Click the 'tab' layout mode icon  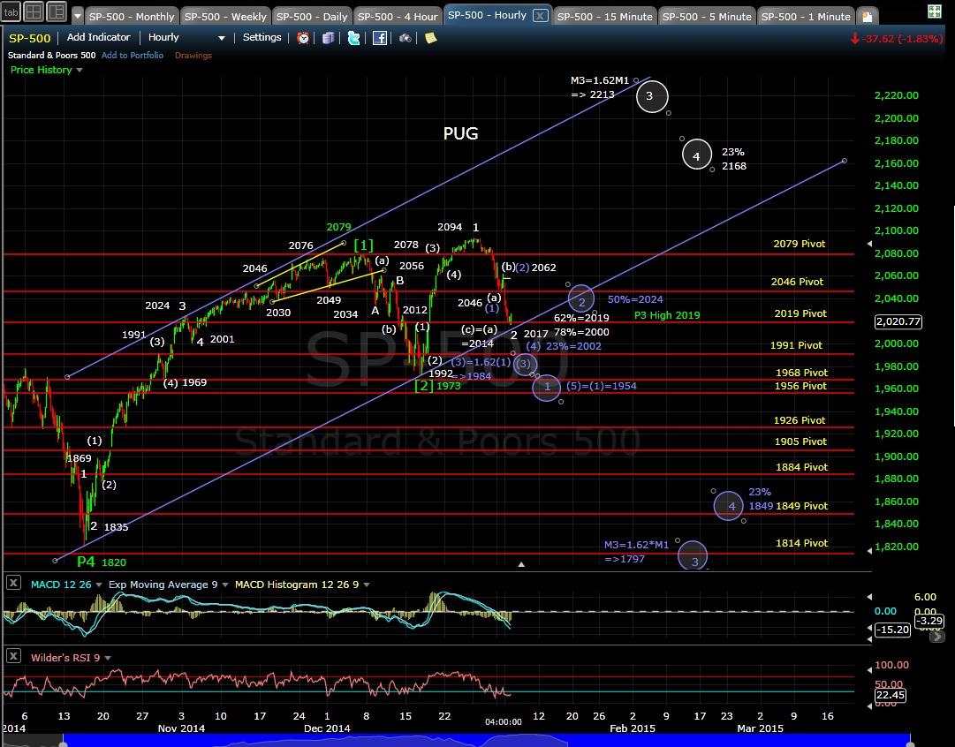(x=11, y=11)
